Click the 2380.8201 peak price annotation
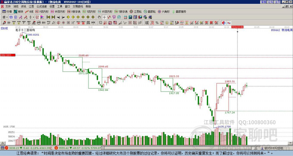Screen dimensions: 293x156 pyautogui.click(x=33, y=35)
